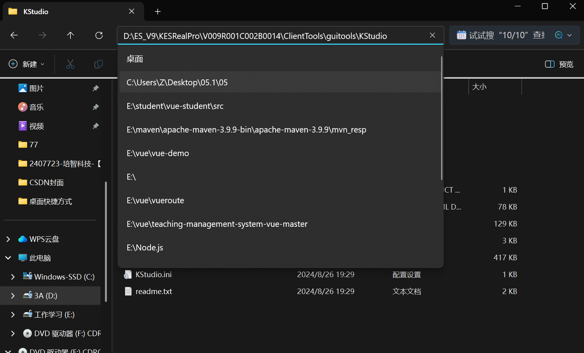Refresh the current folder view

(99, 35)
